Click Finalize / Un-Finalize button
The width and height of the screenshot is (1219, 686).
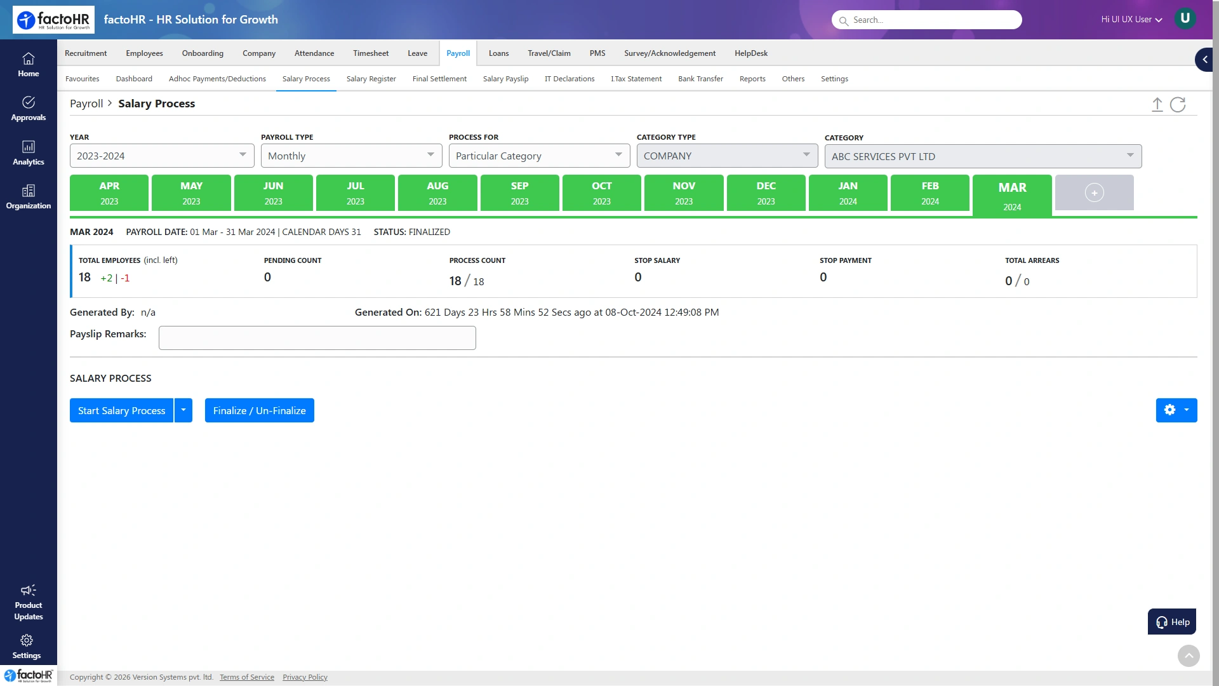click(260, 410)
